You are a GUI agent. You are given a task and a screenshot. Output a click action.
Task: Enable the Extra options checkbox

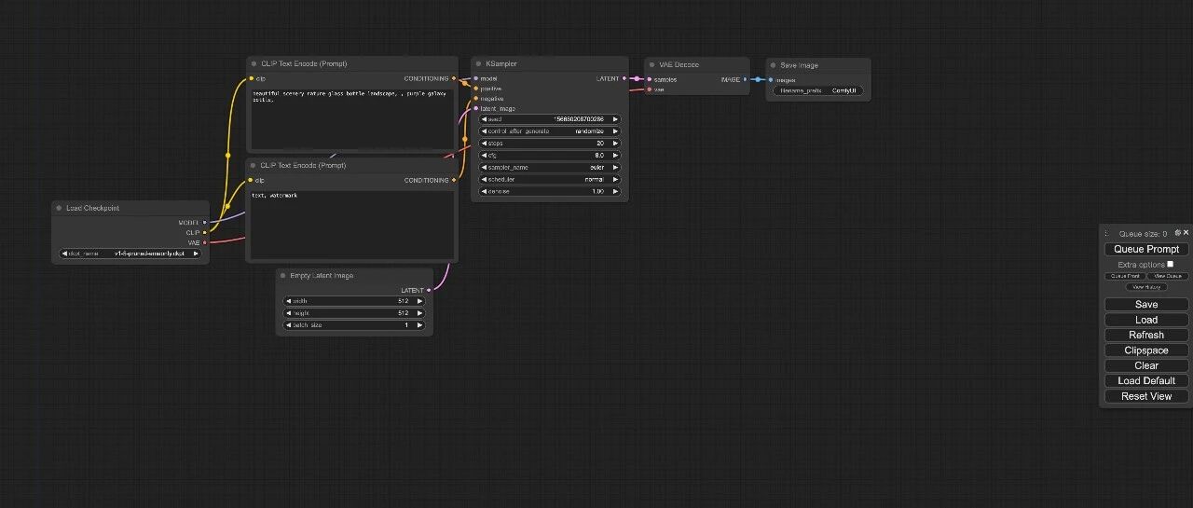coord(1171,264)
